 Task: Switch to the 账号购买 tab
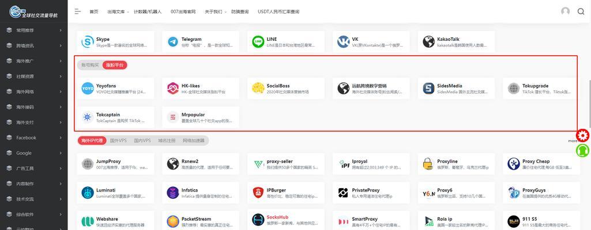tap(90, 65)
